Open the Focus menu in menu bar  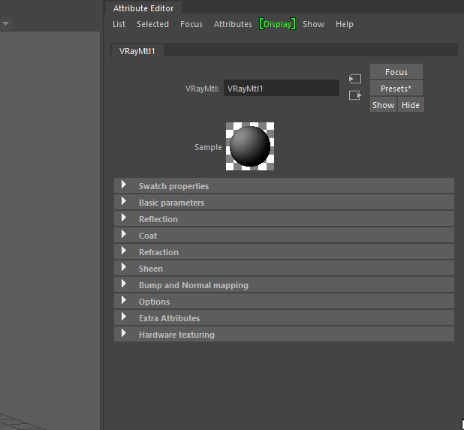pyautogui.click(x=191, y=24)
